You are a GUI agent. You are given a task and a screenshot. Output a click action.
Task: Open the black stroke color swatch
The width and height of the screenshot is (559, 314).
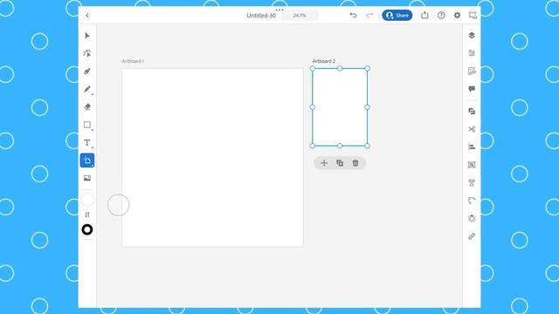click(87, 229)
